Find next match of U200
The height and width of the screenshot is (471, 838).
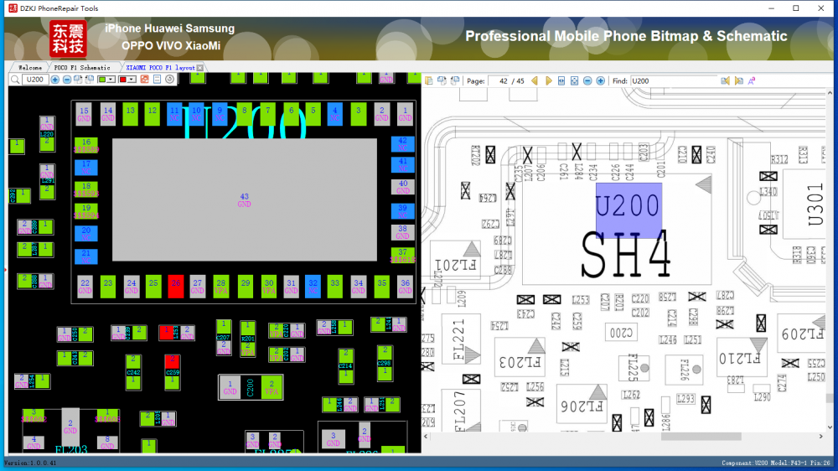(x=738, y=80)
